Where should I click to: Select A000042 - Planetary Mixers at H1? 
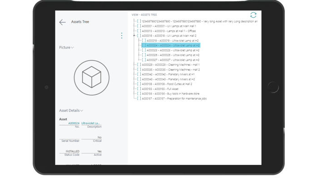coord(168,74)
